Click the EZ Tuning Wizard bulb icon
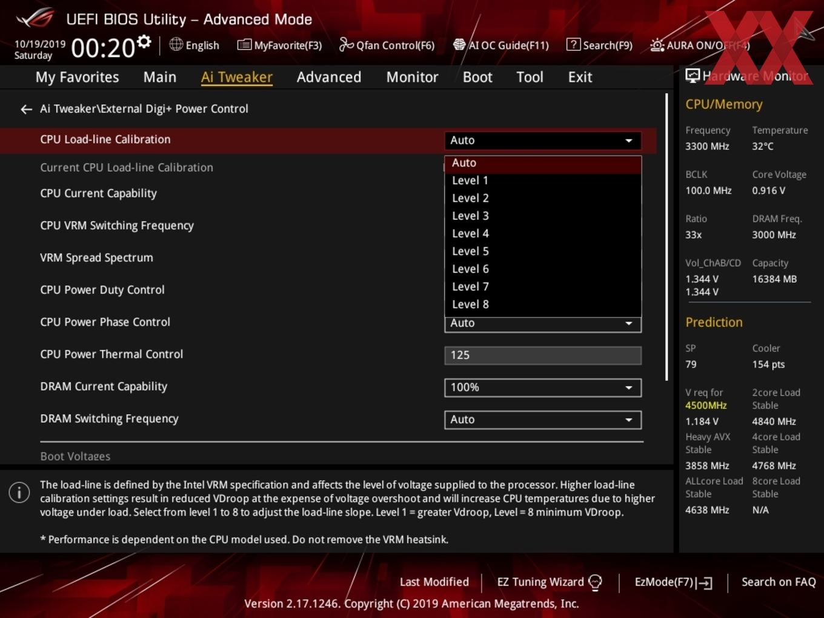The width and height of the screenshot is (824, 618). pos(595,582)
